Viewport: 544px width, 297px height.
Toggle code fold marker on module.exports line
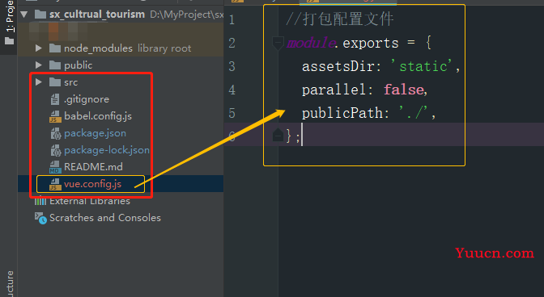point(278,44)
